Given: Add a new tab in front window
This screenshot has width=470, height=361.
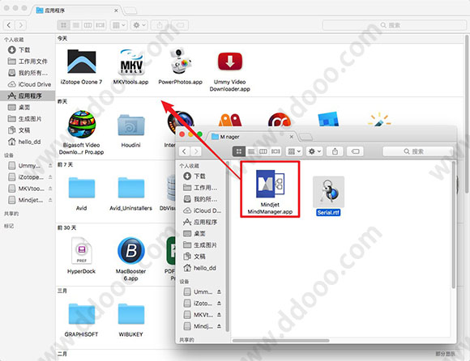Looking at the screenshot, I should pos(305,137).
